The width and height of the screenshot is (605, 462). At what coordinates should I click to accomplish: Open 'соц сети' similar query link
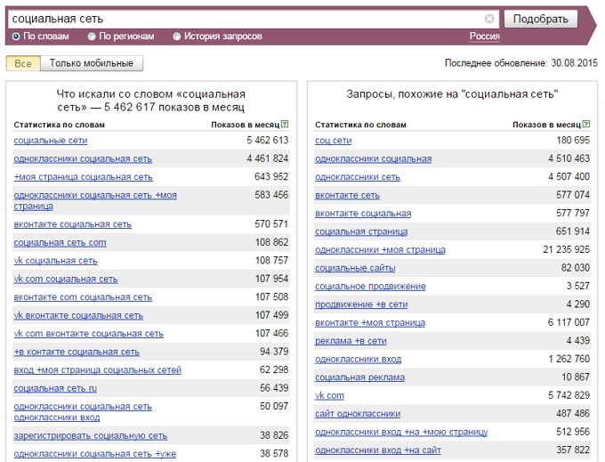click(x=334, y=141)
